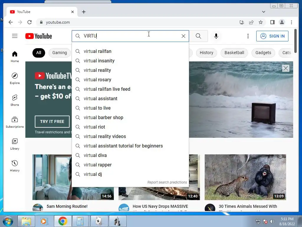This screenshot has height=227, width=302.
Task: Clear the search box with the X icon
Action: point(183,36)
